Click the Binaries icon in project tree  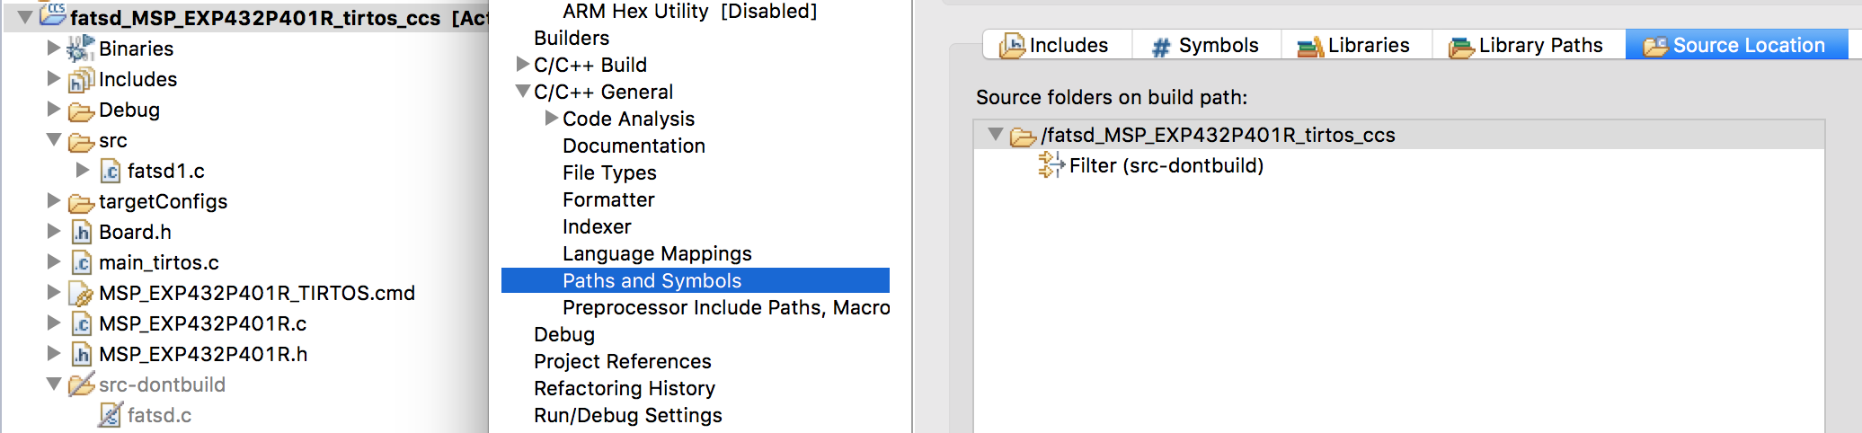(x=81, y=49)
